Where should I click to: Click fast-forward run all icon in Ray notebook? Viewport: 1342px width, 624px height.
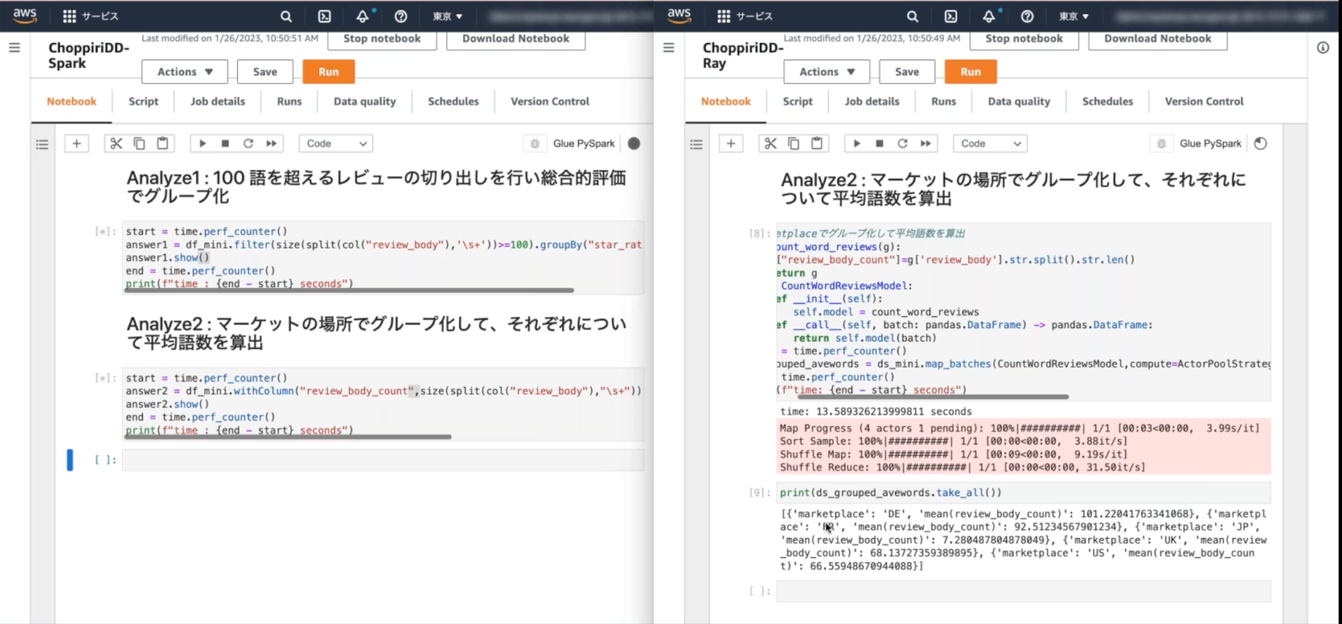(x=925, y=144)
